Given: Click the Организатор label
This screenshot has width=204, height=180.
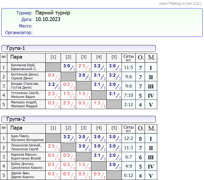Looking at the screenshot, I should (19, 33).
